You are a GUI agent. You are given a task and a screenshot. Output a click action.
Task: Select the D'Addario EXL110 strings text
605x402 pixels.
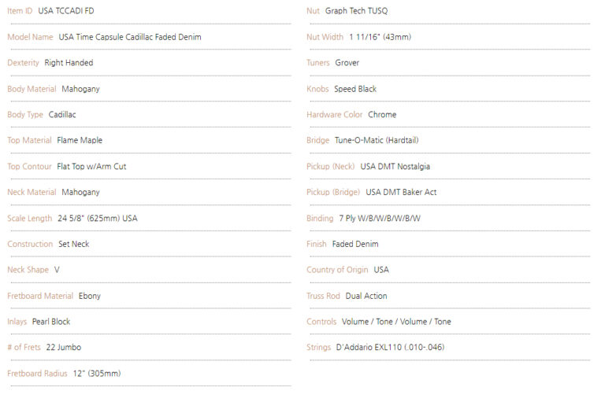[x=390, y=347]
